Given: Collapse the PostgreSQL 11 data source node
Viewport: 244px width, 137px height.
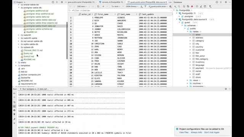Looking at the screenshot, I should 177,13.
